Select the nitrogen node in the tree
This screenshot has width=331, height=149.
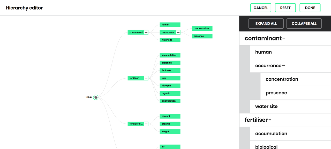tap(170, 86)
